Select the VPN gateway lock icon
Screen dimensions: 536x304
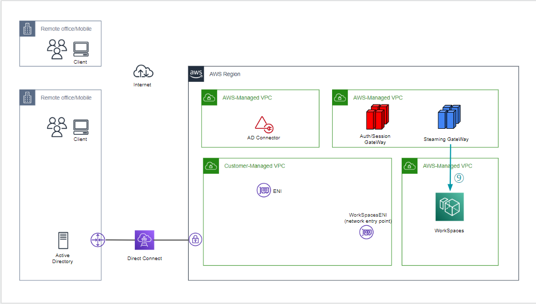tap(195, 239)
